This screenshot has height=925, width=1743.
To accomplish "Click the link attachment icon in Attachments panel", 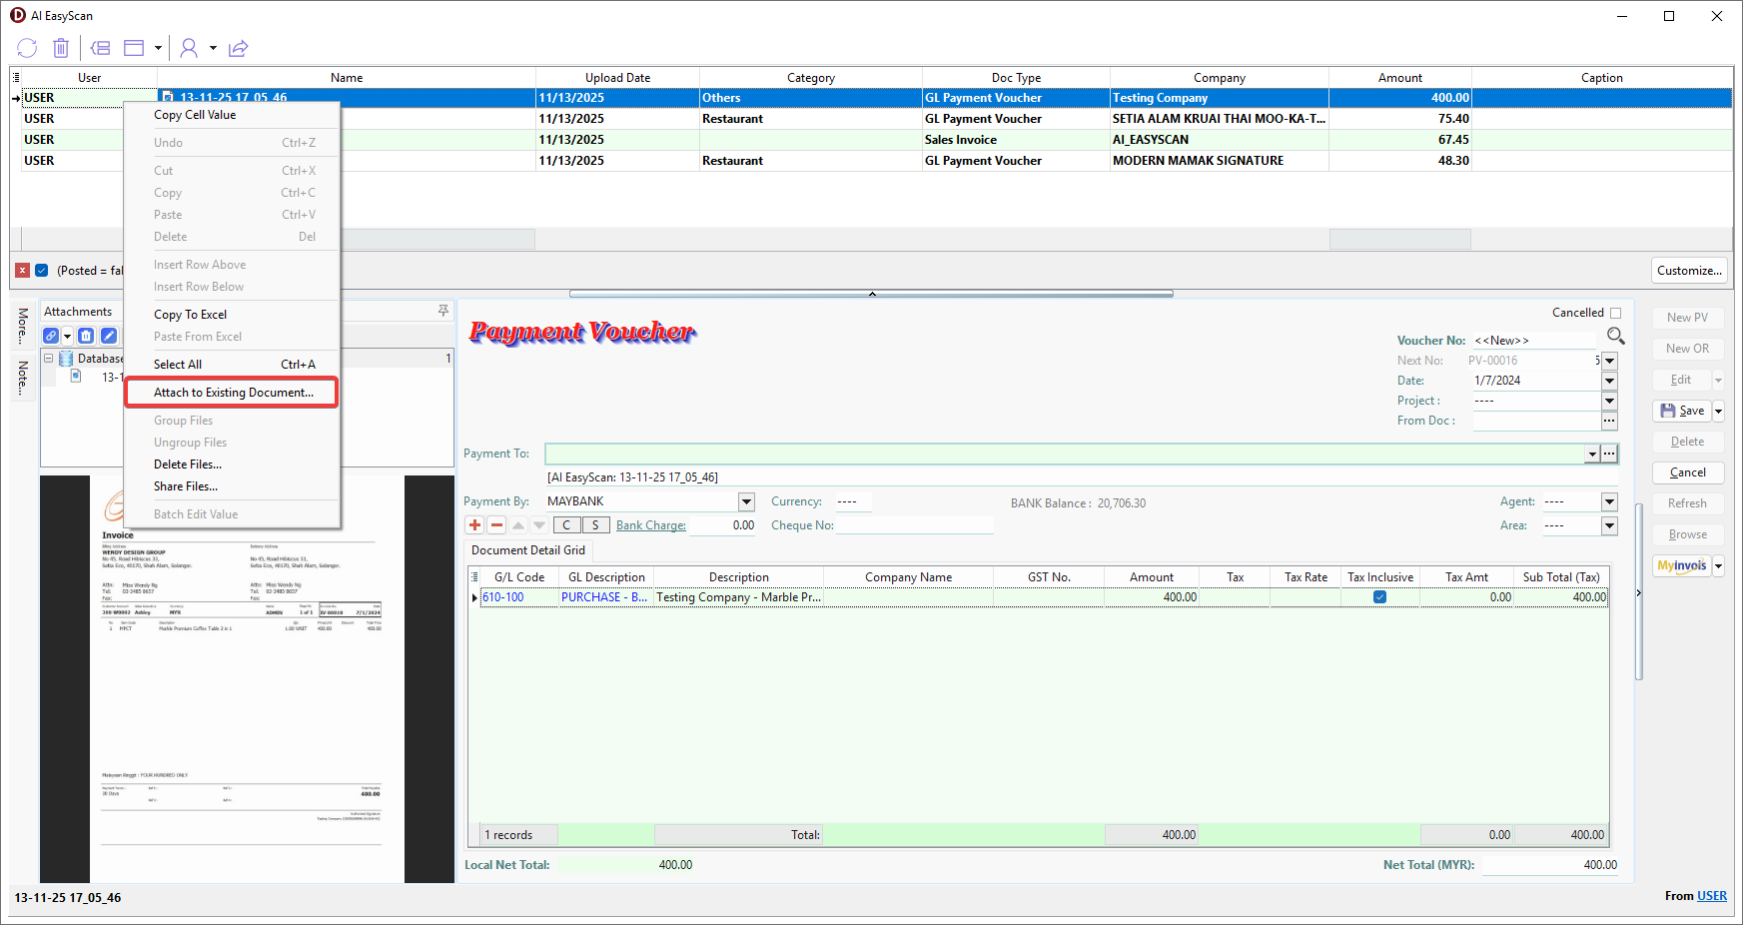I will tap(51, 336).
